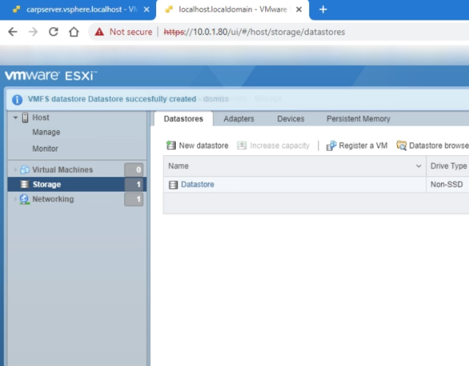
Task: Click the Increase capacity label
Action: click(279, 146)
